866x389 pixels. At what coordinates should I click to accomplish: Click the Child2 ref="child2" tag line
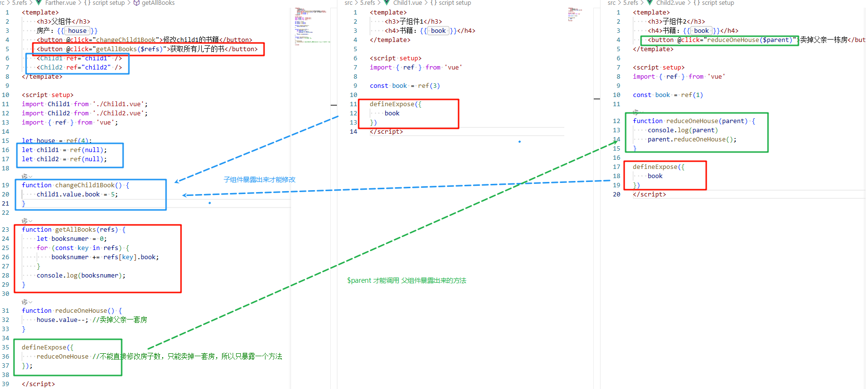pyautogui.click(x=80, y=68)
